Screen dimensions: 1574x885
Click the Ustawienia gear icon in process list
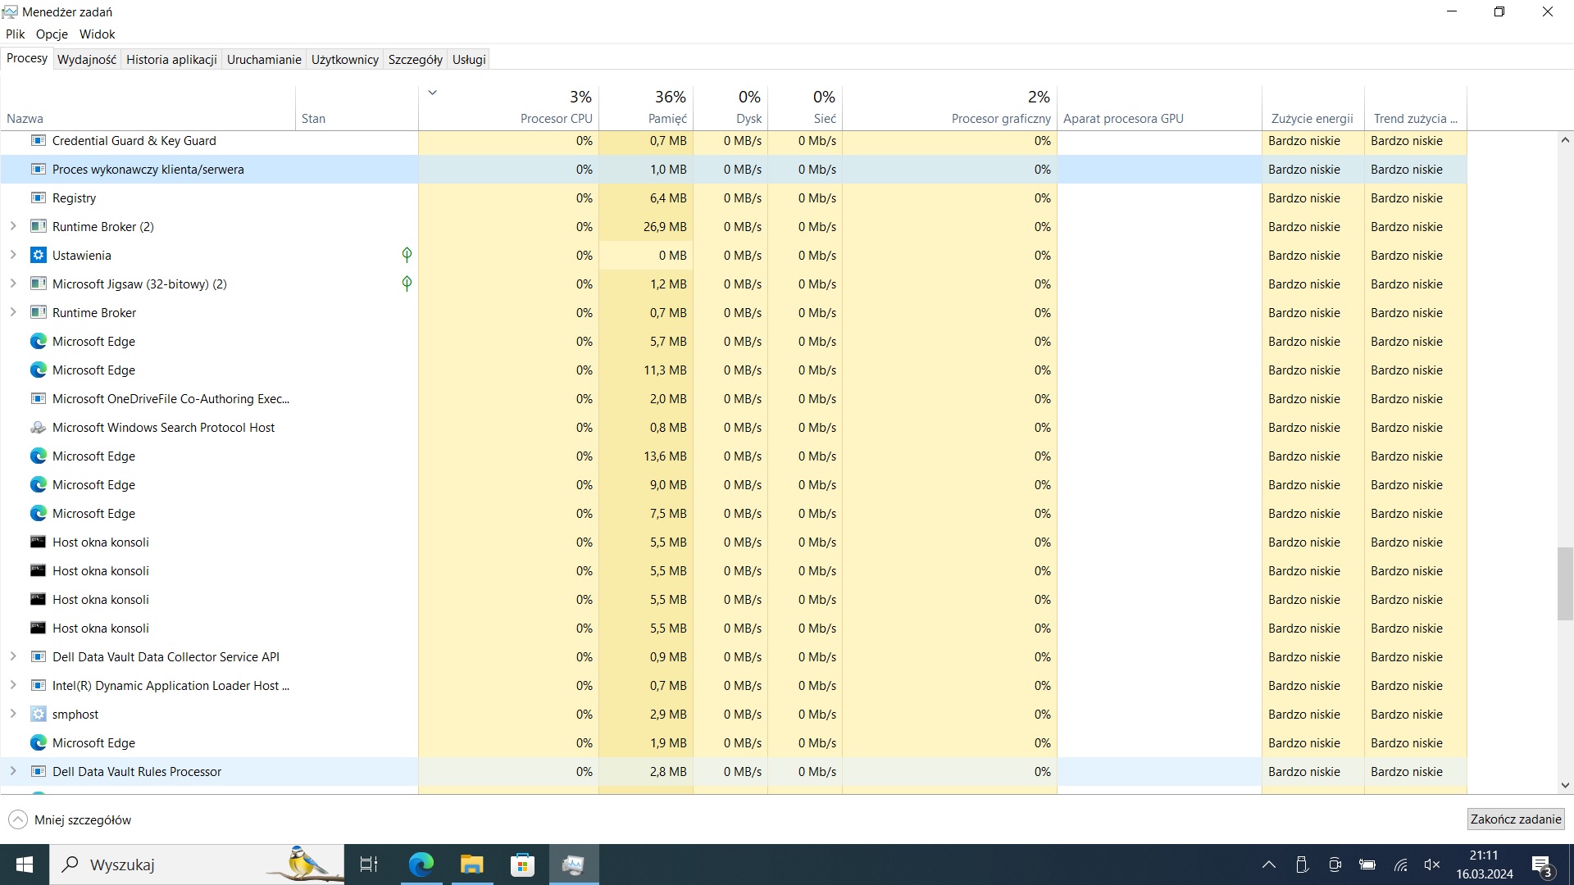(38, 255)
